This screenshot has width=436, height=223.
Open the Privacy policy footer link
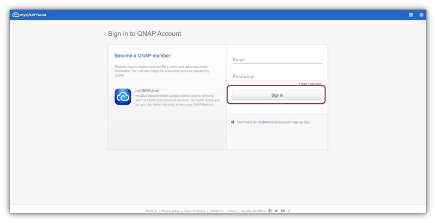(170, 211)
